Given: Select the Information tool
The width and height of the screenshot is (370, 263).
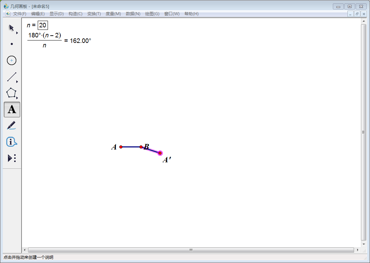Looking at the screenshot, I should click(x=11, y=142).
